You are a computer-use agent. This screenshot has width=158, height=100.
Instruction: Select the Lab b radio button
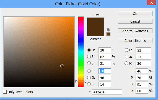[x=126, y=63]
